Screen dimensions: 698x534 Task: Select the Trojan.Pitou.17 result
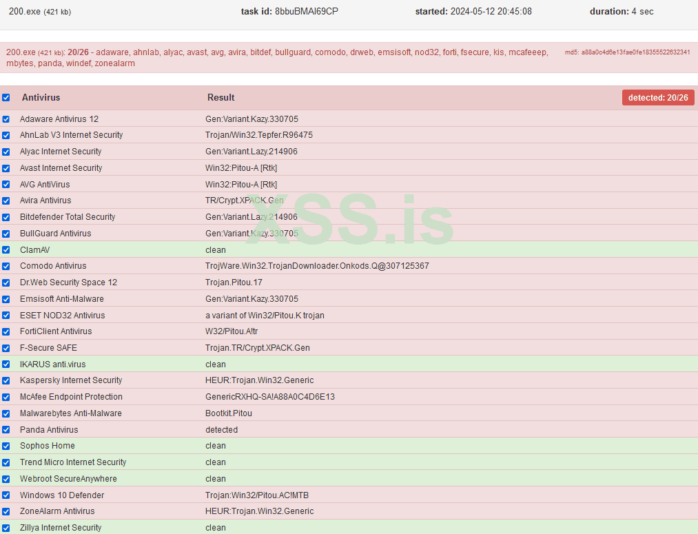tap(234, 282)
